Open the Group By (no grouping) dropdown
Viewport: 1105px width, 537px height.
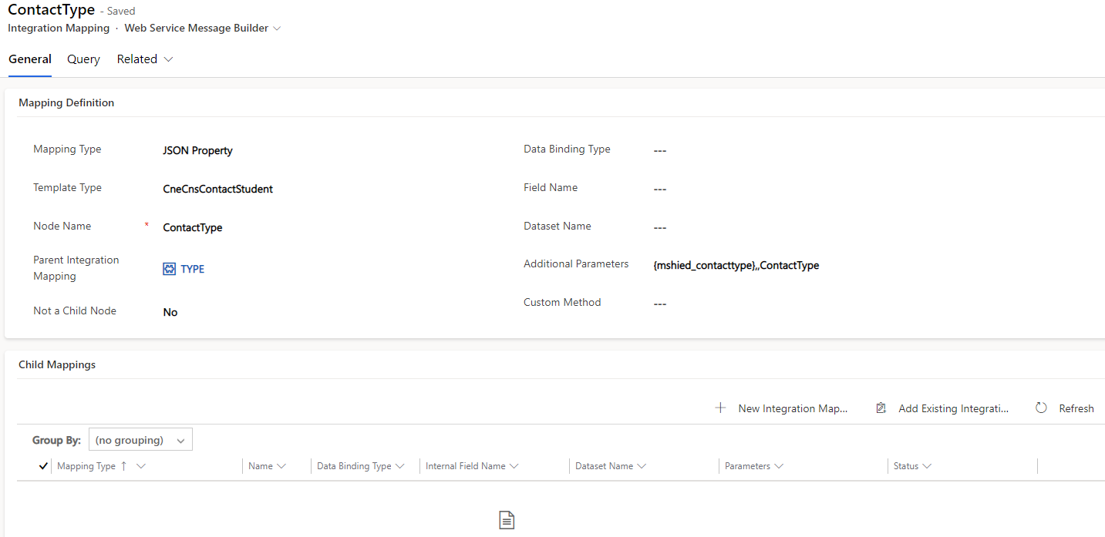click(140, 440)
